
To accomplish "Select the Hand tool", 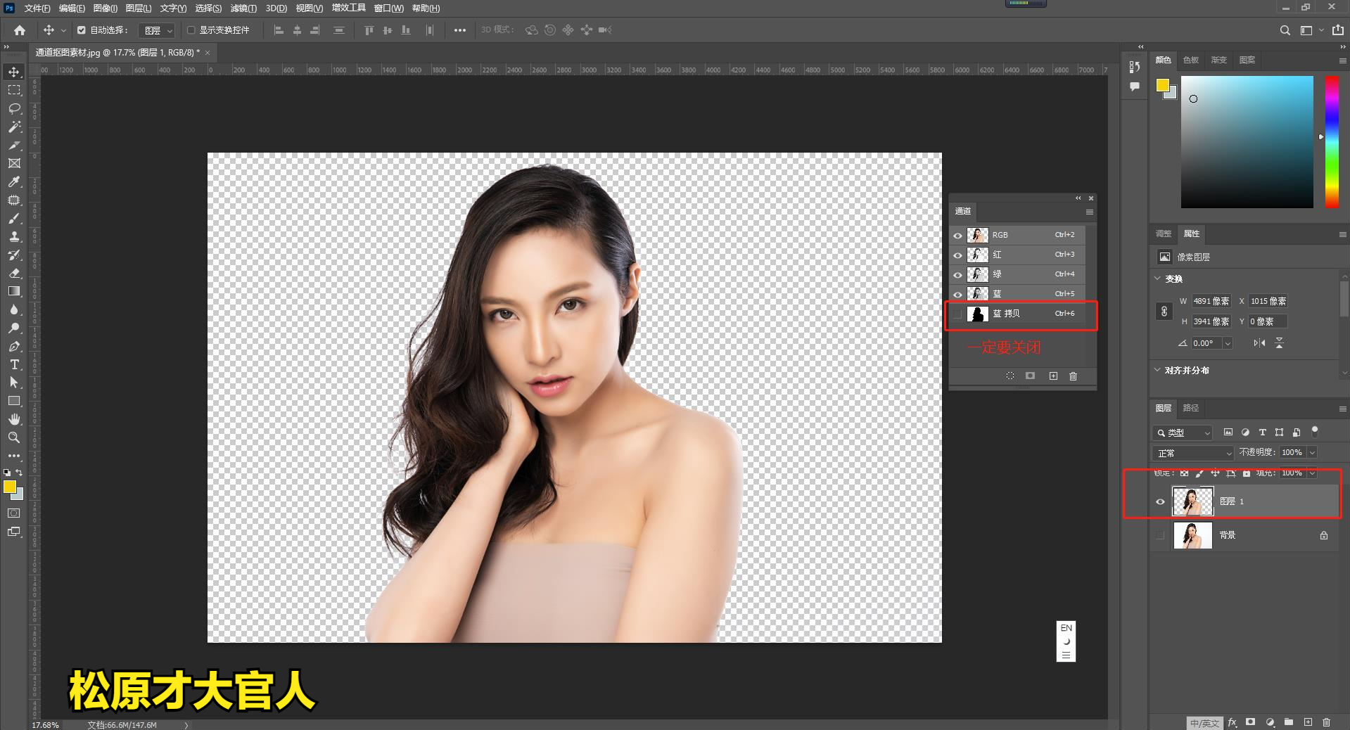I will pyautogui.click(x=14, y=419).
